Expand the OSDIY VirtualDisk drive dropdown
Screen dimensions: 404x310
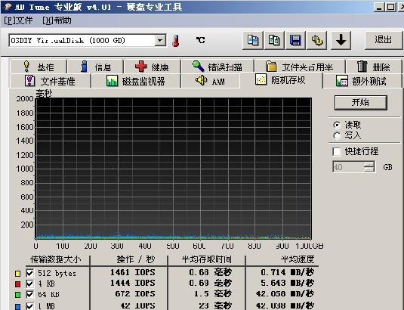[160, 40]
